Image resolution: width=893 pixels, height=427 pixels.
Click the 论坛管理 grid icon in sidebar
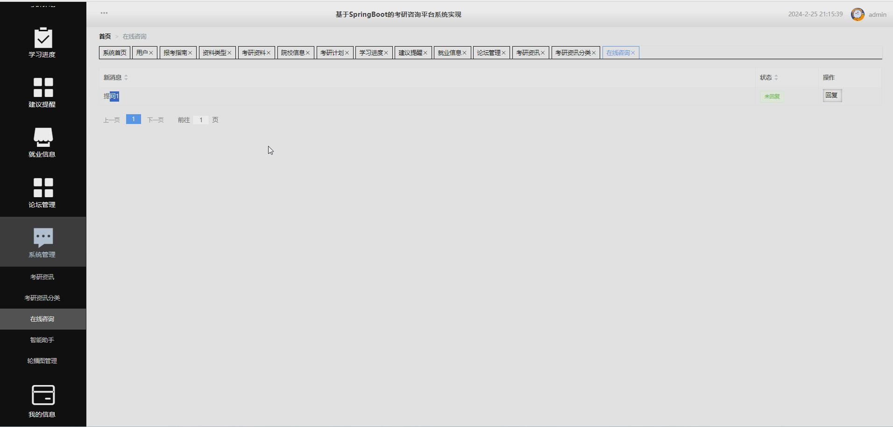[43, 187]
